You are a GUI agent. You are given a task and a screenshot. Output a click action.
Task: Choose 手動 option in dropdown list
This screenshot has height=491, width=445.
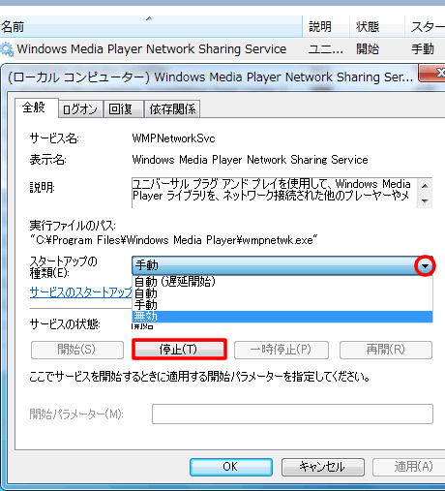(x=282, y=305)
